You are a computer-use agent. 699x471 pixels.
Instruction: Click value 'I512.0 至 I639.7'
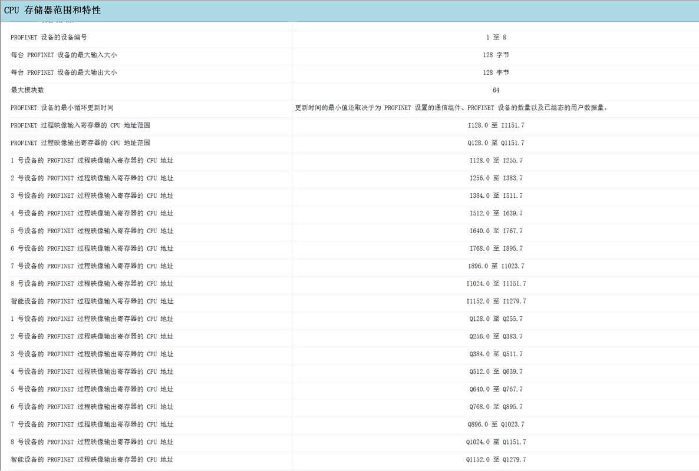click(496, 213)
